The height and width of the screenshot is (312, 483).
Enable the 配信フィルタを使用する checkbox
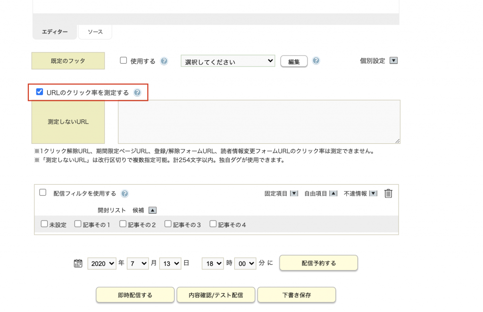(43, 192)
